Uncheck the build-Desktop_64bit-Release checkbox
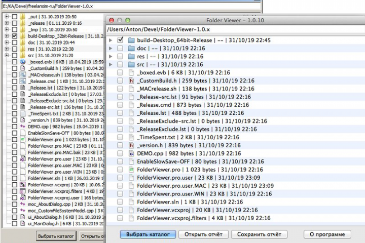The width and height of the screenshot is (365, 243). point(120,40)
